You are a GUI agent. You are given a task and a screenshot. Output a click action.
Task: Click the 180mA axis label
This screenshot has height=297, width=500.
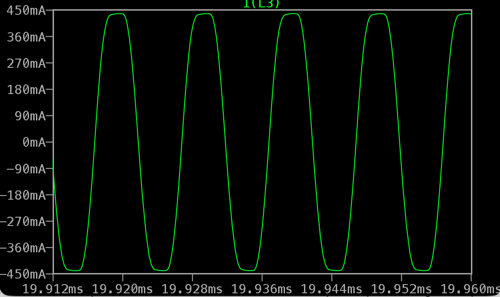(26, 90)
